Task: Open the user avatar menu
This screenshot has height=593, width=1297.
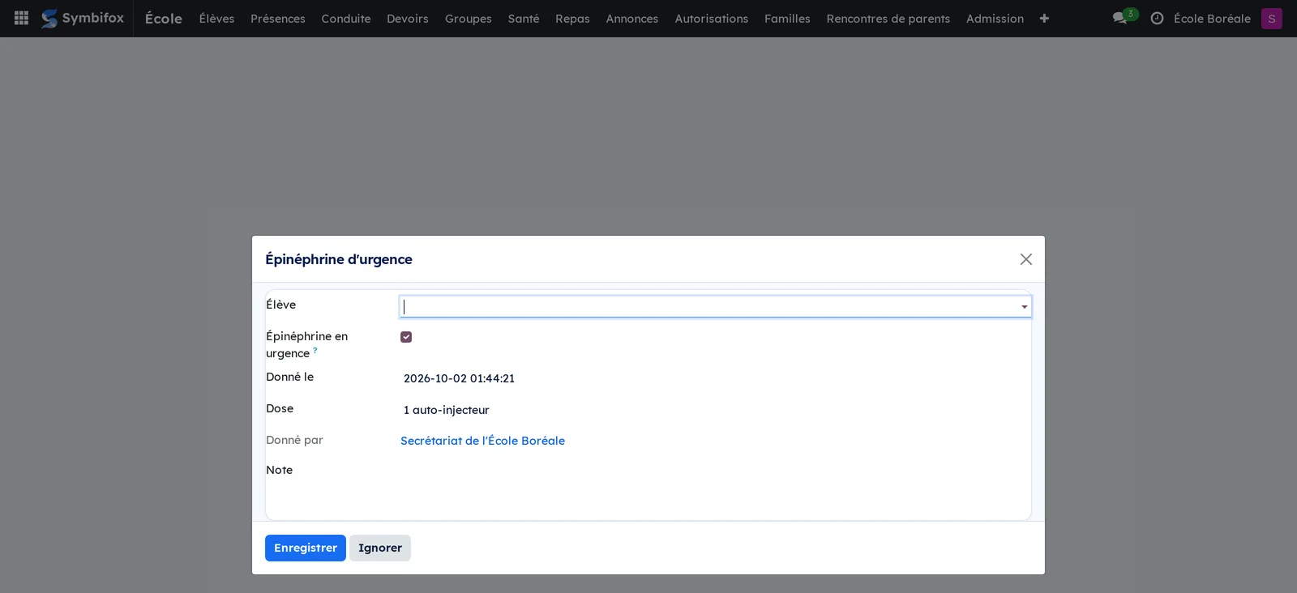Action: pos(1271,18)
